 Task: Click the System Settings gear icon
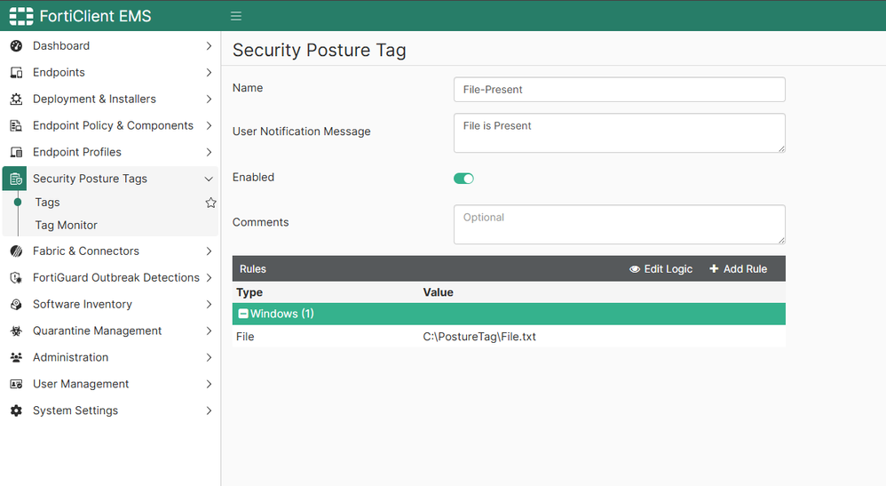[16, 411]
